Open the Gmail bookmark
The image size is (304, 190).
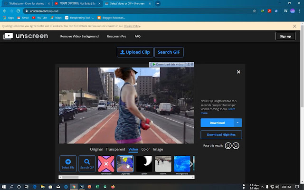(x=23, y=18)
